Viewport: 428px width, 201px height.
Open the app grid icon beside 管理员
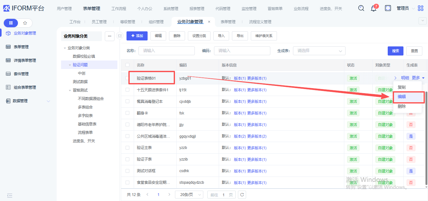pos(420,8)
